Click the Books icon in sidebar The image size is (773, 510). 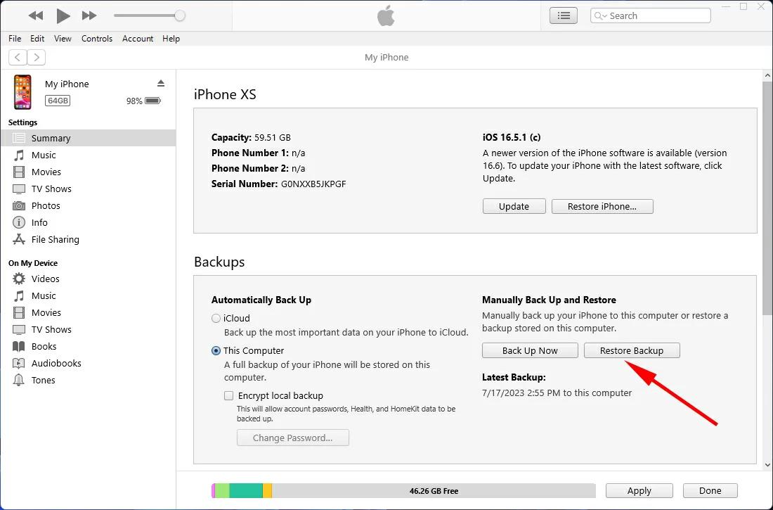click(x=19, y=347)
